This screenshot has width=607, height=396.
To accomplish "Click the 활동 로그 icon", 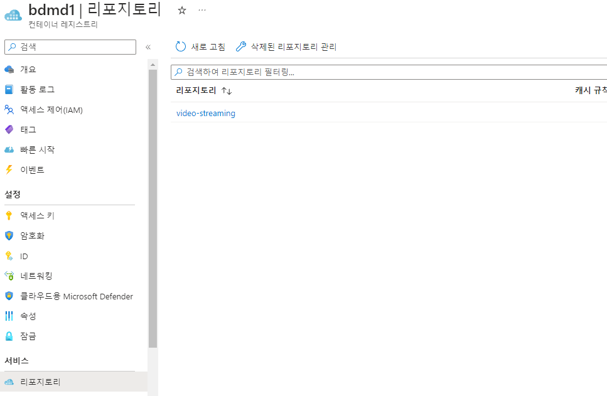I will point(9,90).
